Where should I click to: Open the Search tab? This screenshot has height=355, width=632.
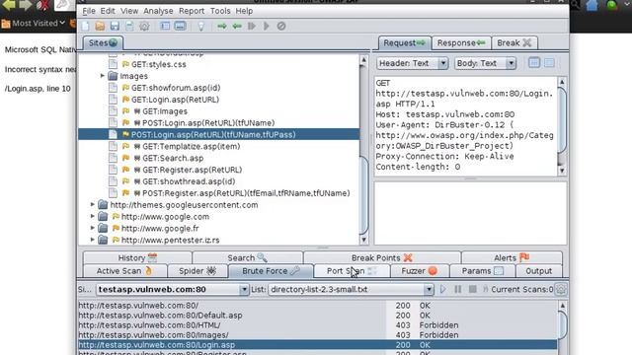[248, 257]
